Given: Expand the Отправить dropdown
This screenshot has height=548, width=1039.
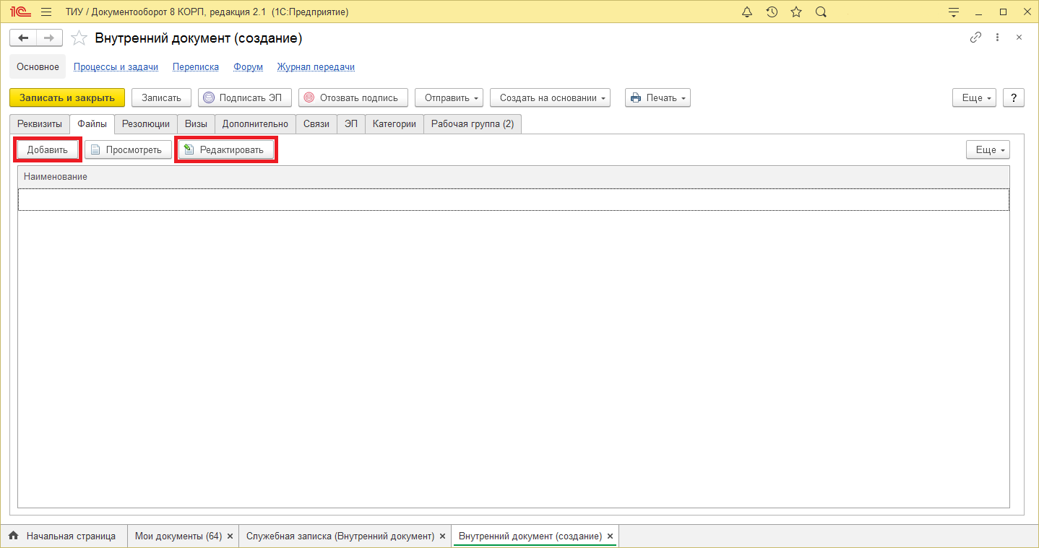Looking at the screenshot, I should point(449,97).
